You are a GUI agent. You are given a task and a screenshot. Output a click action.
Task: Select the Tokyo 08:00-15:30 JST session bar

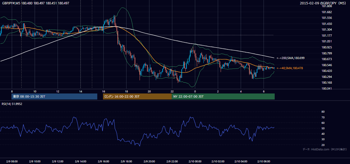54,96
